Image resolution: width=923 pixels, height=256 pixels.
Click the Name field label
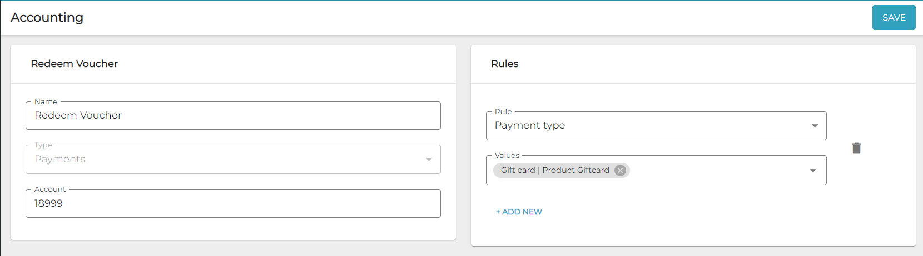click(x=46, y=101)
